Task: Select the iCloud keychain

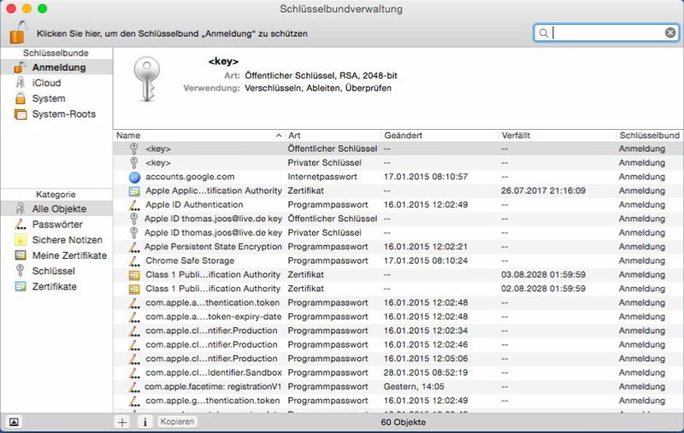Action: [56, 83]
